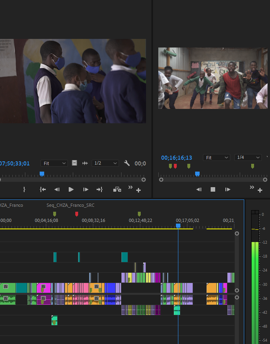Click Program monitor zoom bar right handle
The width and height of the screenshot is (270, 344).
click(x=265, y=180)
